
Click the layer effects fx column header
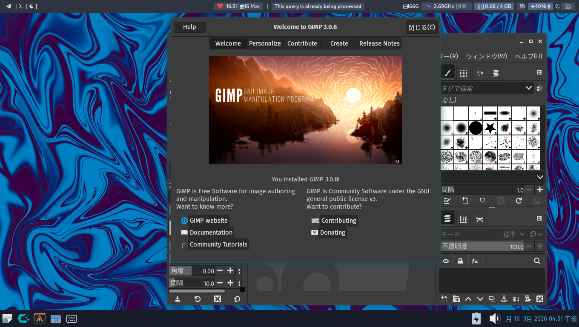pos(474,261)
